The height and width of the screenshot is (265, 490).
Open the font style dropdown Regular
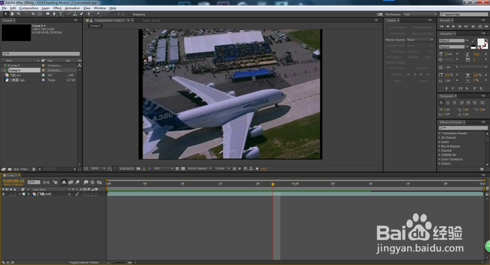tap(454, 47)
